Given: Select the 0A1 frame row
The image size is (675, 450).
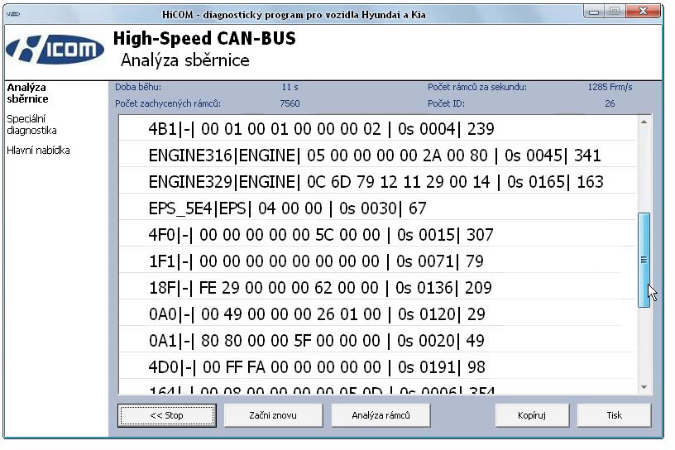Looking at the screenshot, I should [377, 341].
